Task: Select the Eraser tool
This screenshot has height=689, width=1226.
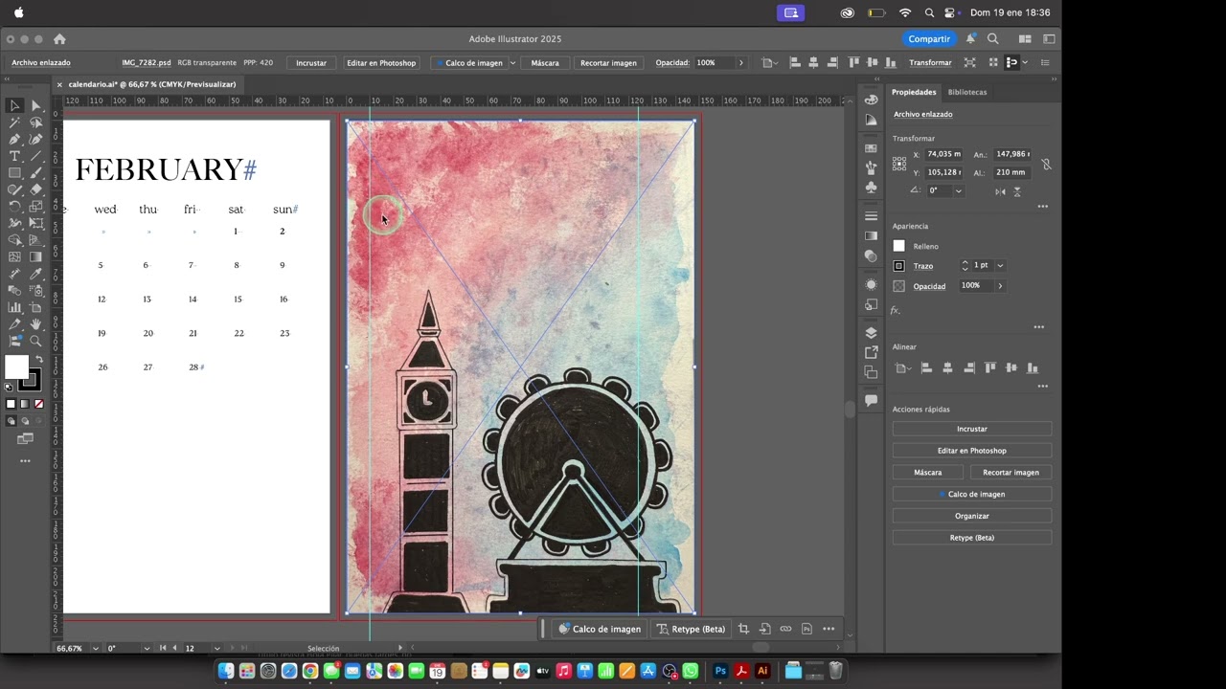Action: click(x=35, y=189)
